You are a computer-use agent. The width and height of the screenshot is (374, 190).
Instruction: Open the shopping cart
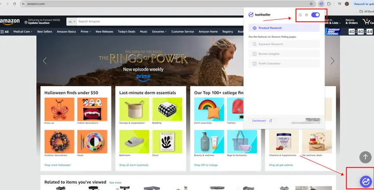368,22
